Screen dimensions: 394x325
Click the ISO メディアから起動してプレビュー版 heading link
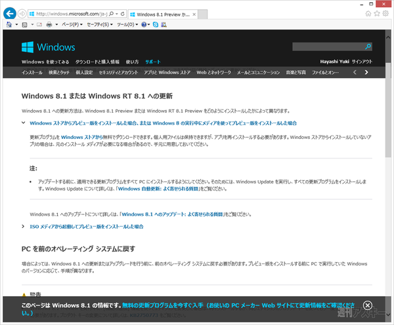(87, 227)
